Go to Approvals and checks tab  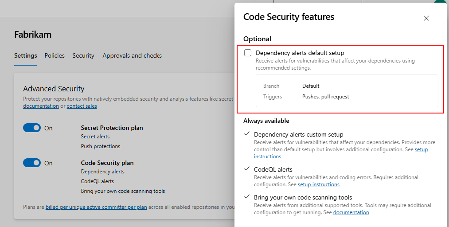(132, 55)
